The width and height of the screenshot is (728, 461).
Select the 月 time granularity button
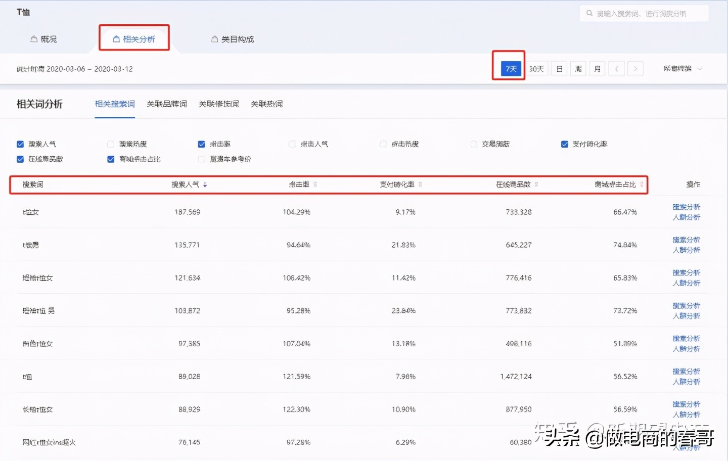click(x=597, y=69)
